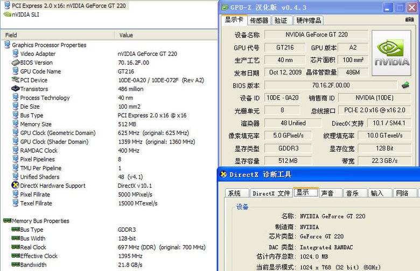Click the BIOS save chip icon in GPU-Z
420x271 pixels.
(405, 85)
